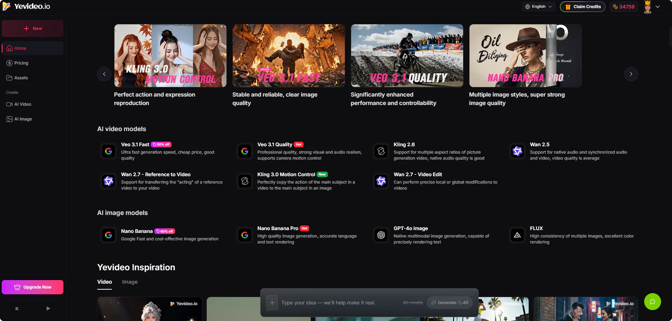
Task: Open the Pricing page
Action: [32, 63]
